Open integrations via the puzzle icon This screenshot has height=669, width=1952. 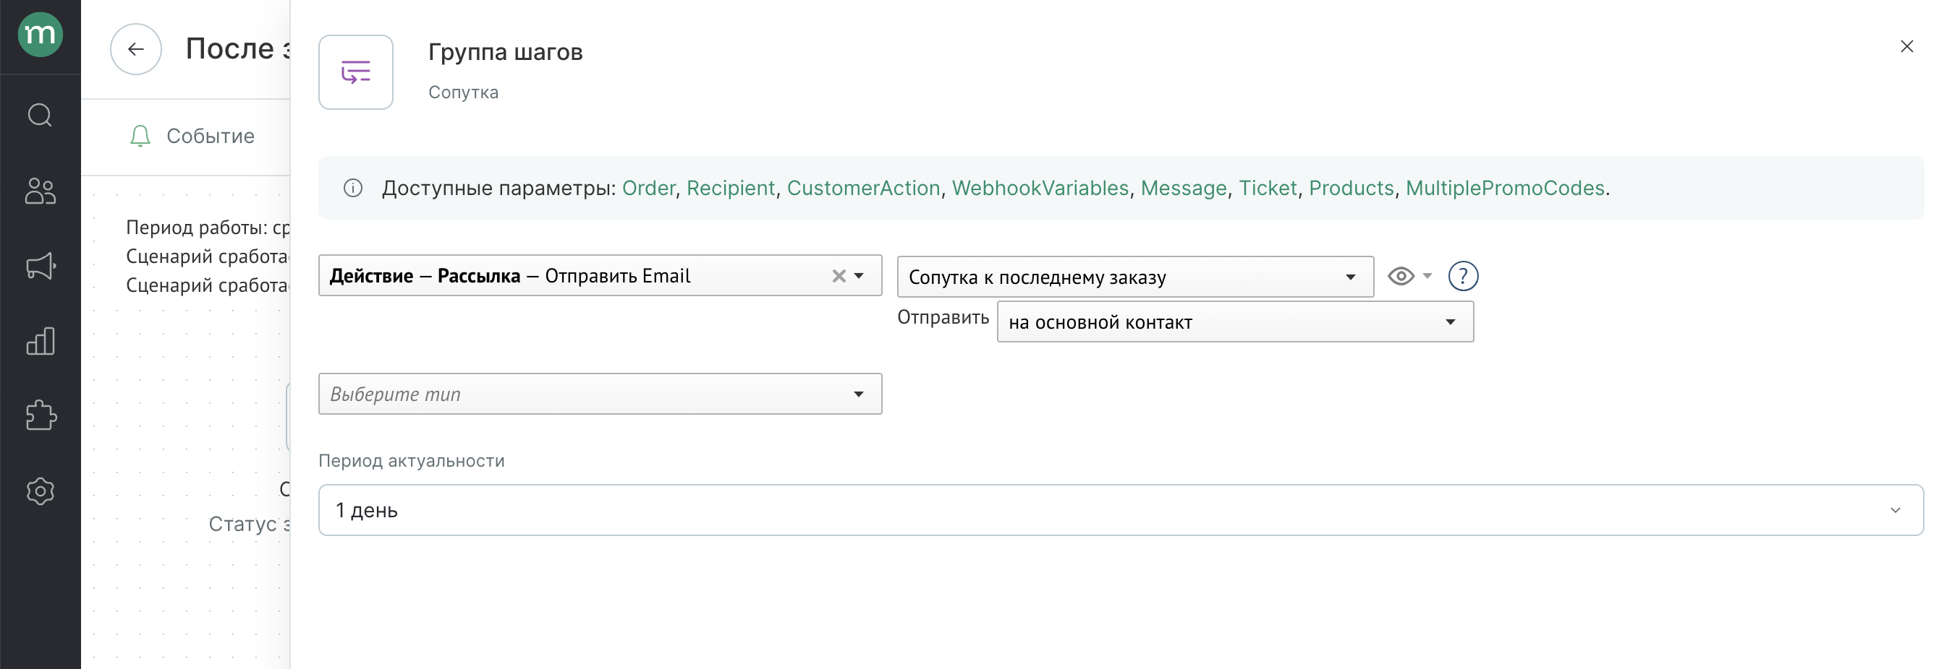coord(41,415)
